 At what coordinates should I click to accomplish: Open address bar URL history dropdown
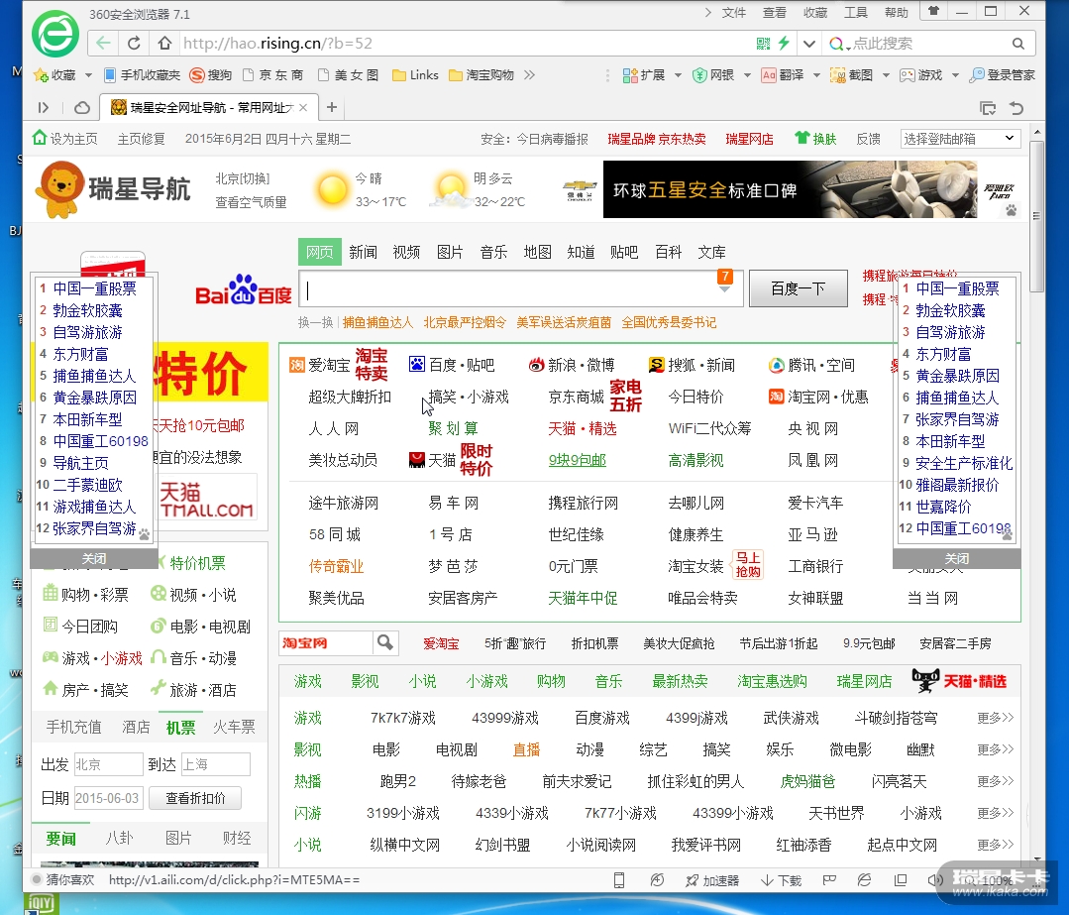click(x=809, y=44)
